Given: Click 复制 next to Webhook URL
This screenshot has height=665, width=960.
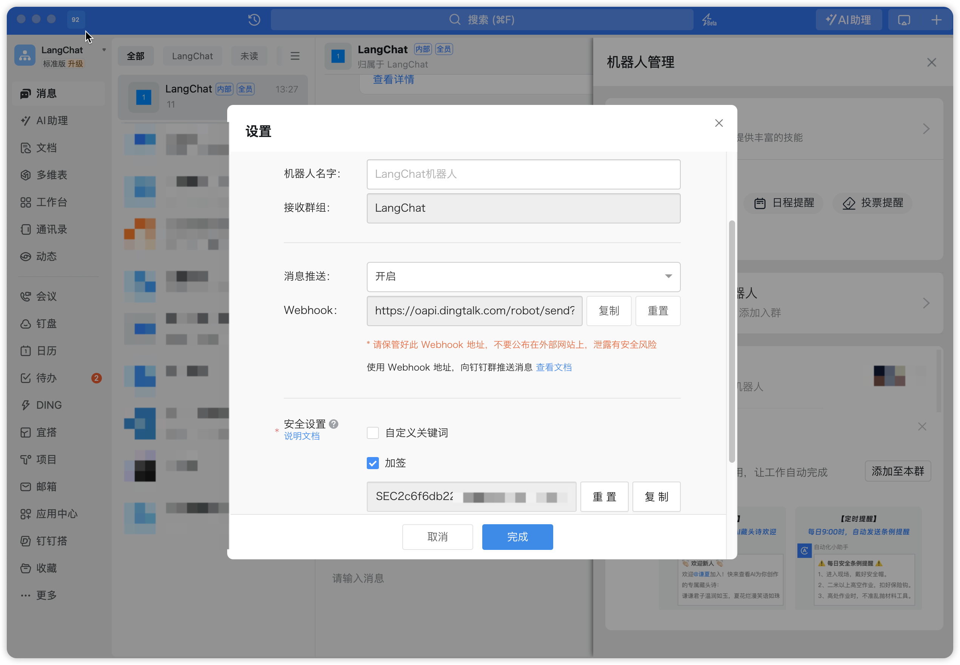Looking at the screenshot, I should pyautogui.click(x=608, y=311).
